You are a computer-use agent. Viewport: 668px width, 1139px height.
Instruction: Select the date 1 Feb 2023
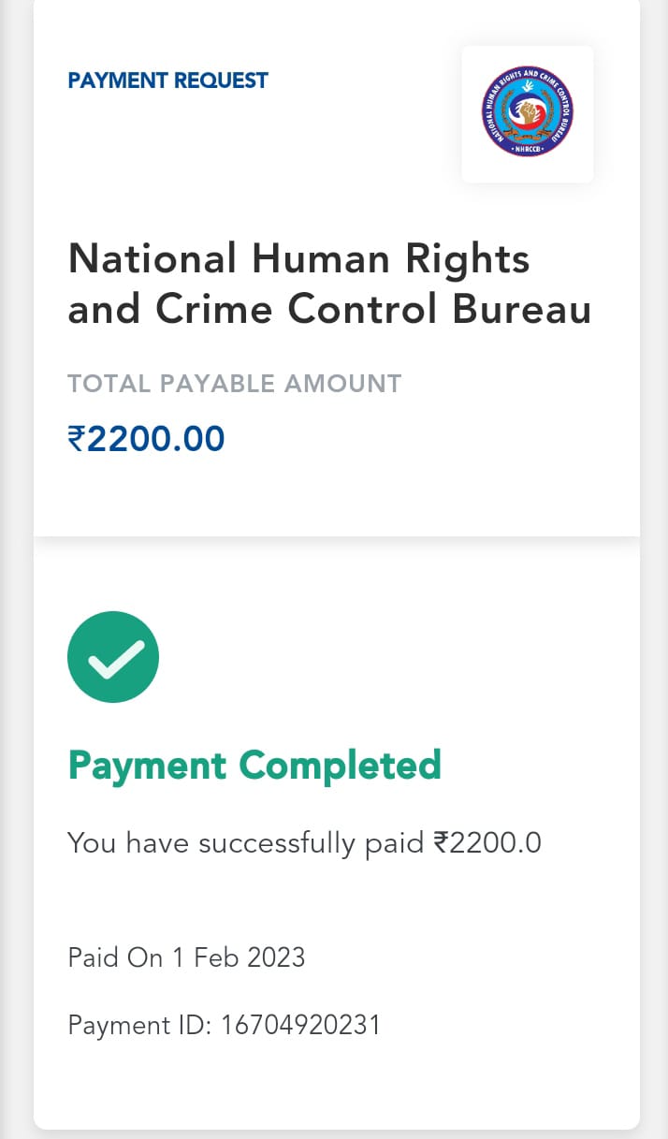[x=238, y=957]
